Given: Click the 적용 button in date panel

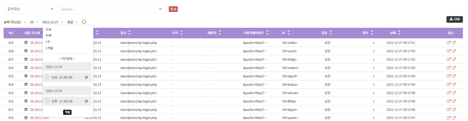Looking at the screenshot, I should pyautogui.click(x=68, y=112).
